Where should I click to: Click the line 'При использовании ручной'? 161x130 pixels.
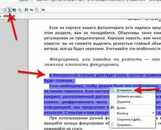pos(79,118)
